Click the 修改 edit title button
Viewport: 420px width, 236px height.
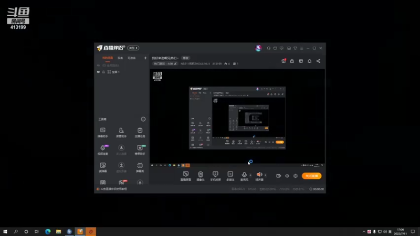(x=185, y=58)
